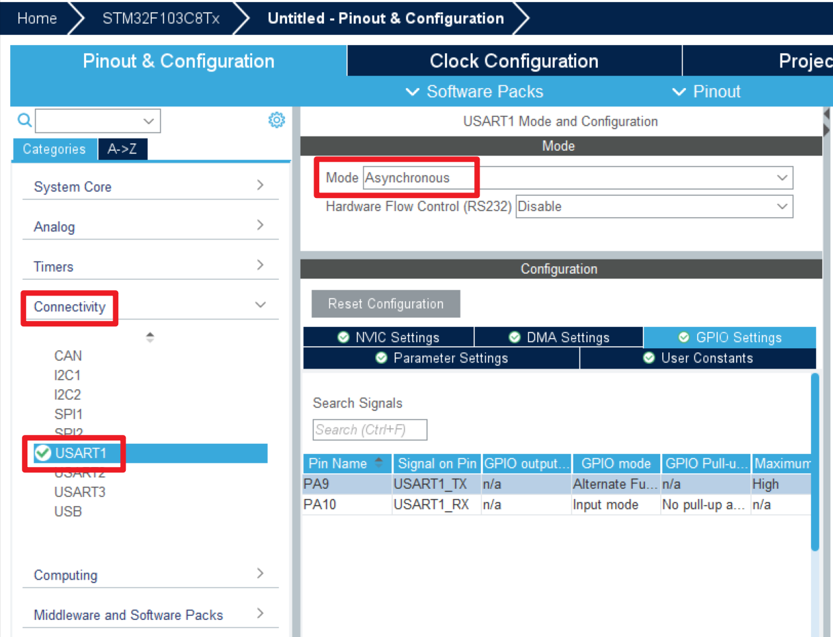Screen dimensions: 833x637
Task: Click the Maximum output speed column header
Action: click(x=781, y=464)
